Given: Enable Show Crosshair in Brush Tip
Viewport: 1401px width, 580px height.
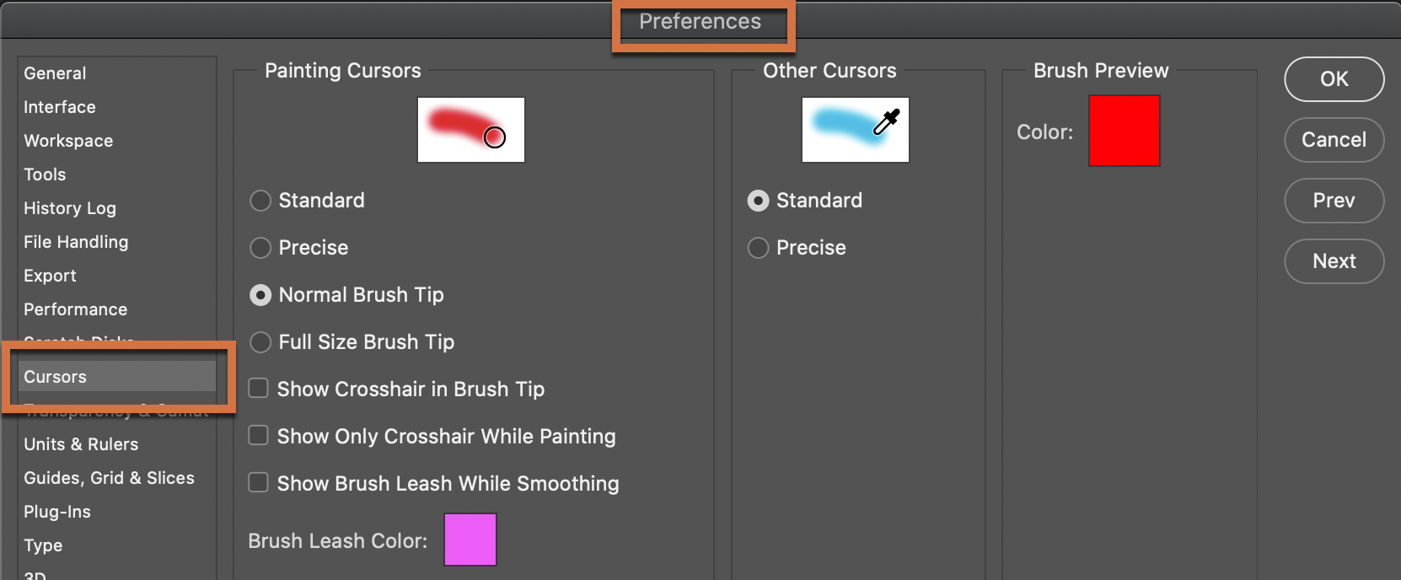Looking at the screenshot, I should (257, 389).
